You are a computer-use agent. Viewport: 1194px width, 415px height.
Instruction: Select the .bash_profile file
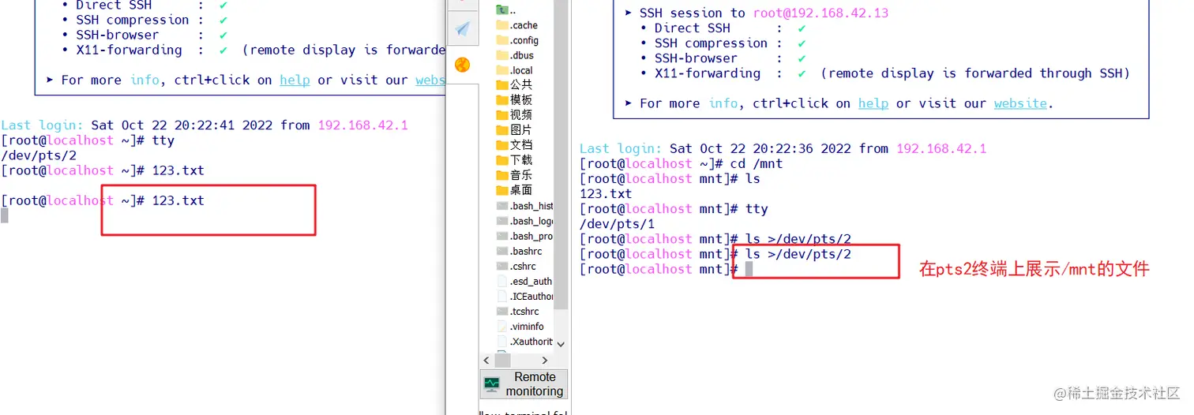525,236
